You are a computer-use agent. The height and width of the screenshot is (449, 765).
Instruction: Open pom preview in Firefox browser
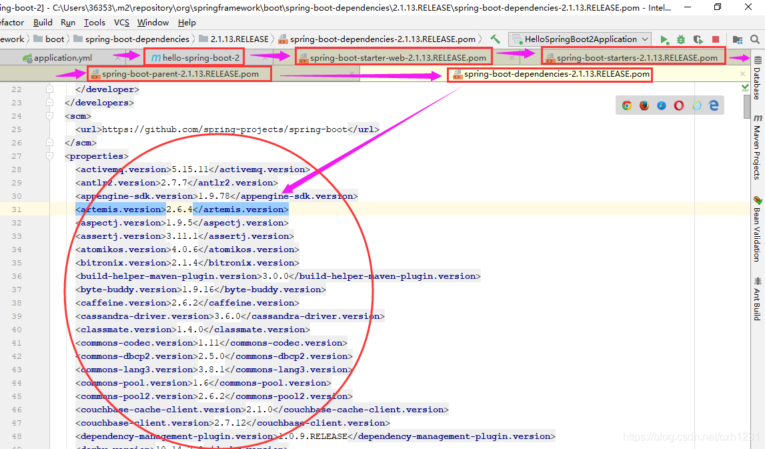tap(644, 105)
